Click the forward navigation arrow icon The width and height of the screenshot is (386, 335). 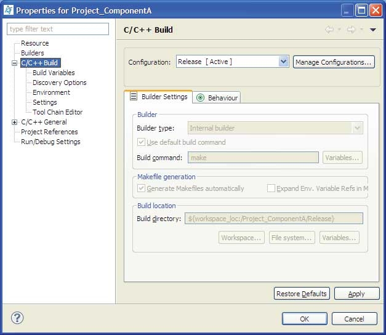click(352, 30)
